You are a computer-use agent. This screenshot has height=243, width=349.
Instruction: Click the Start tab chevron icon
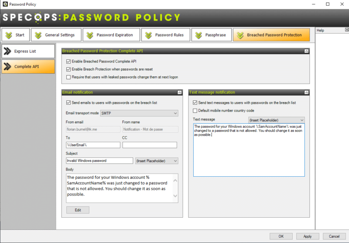click(x=9, y=35)
